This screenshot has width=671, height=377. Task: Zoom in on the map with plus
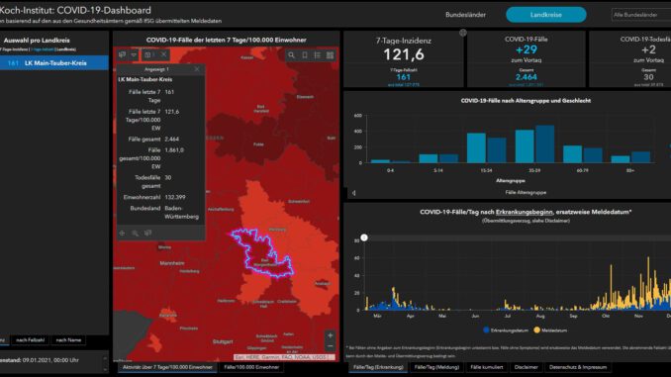pyautogui.click(x=330, y=335)
